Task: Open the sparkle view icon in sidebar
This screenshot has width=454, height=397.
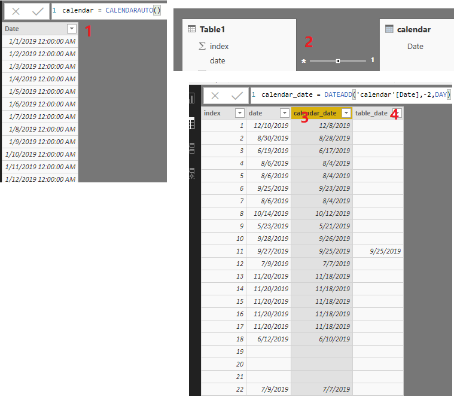Action: tap(191, 173)
